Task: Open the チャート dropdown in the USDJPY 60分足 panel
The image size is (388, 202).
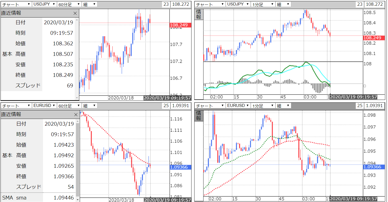Action: (16, 4)
